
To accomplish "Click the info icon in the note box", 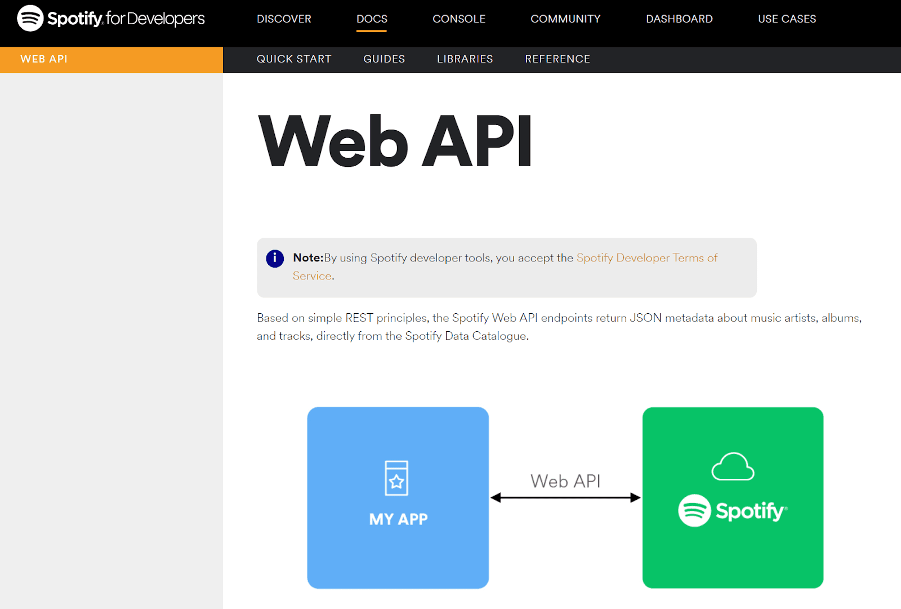I will [x=274, y=259].
